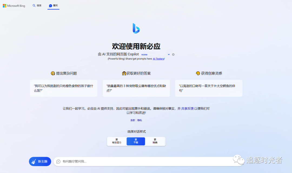
Task: Click the 获得创意灵感 palette emoji icon
Action: pos(198,73)
